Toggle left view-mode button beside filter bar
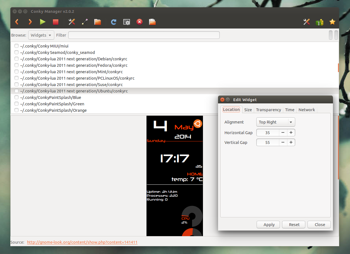350x254 pixels. click(331, 35)
